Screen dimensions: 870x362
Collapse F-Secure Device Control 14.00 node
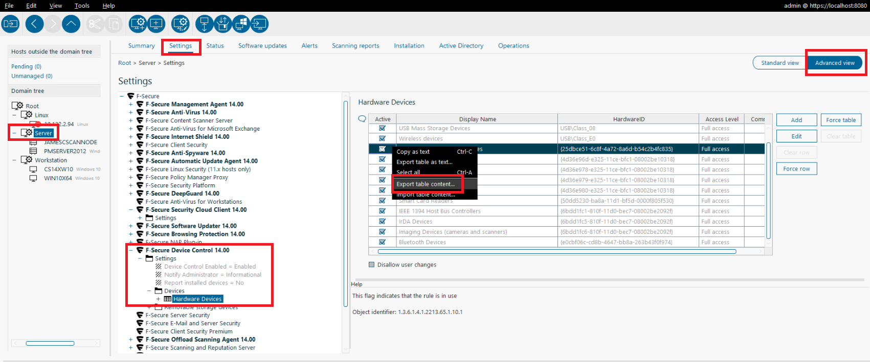(x=131, y=250)
